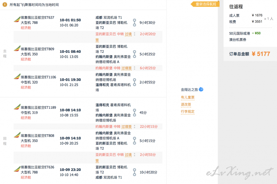Click departure time 10-01 19:30

(70, 80)
